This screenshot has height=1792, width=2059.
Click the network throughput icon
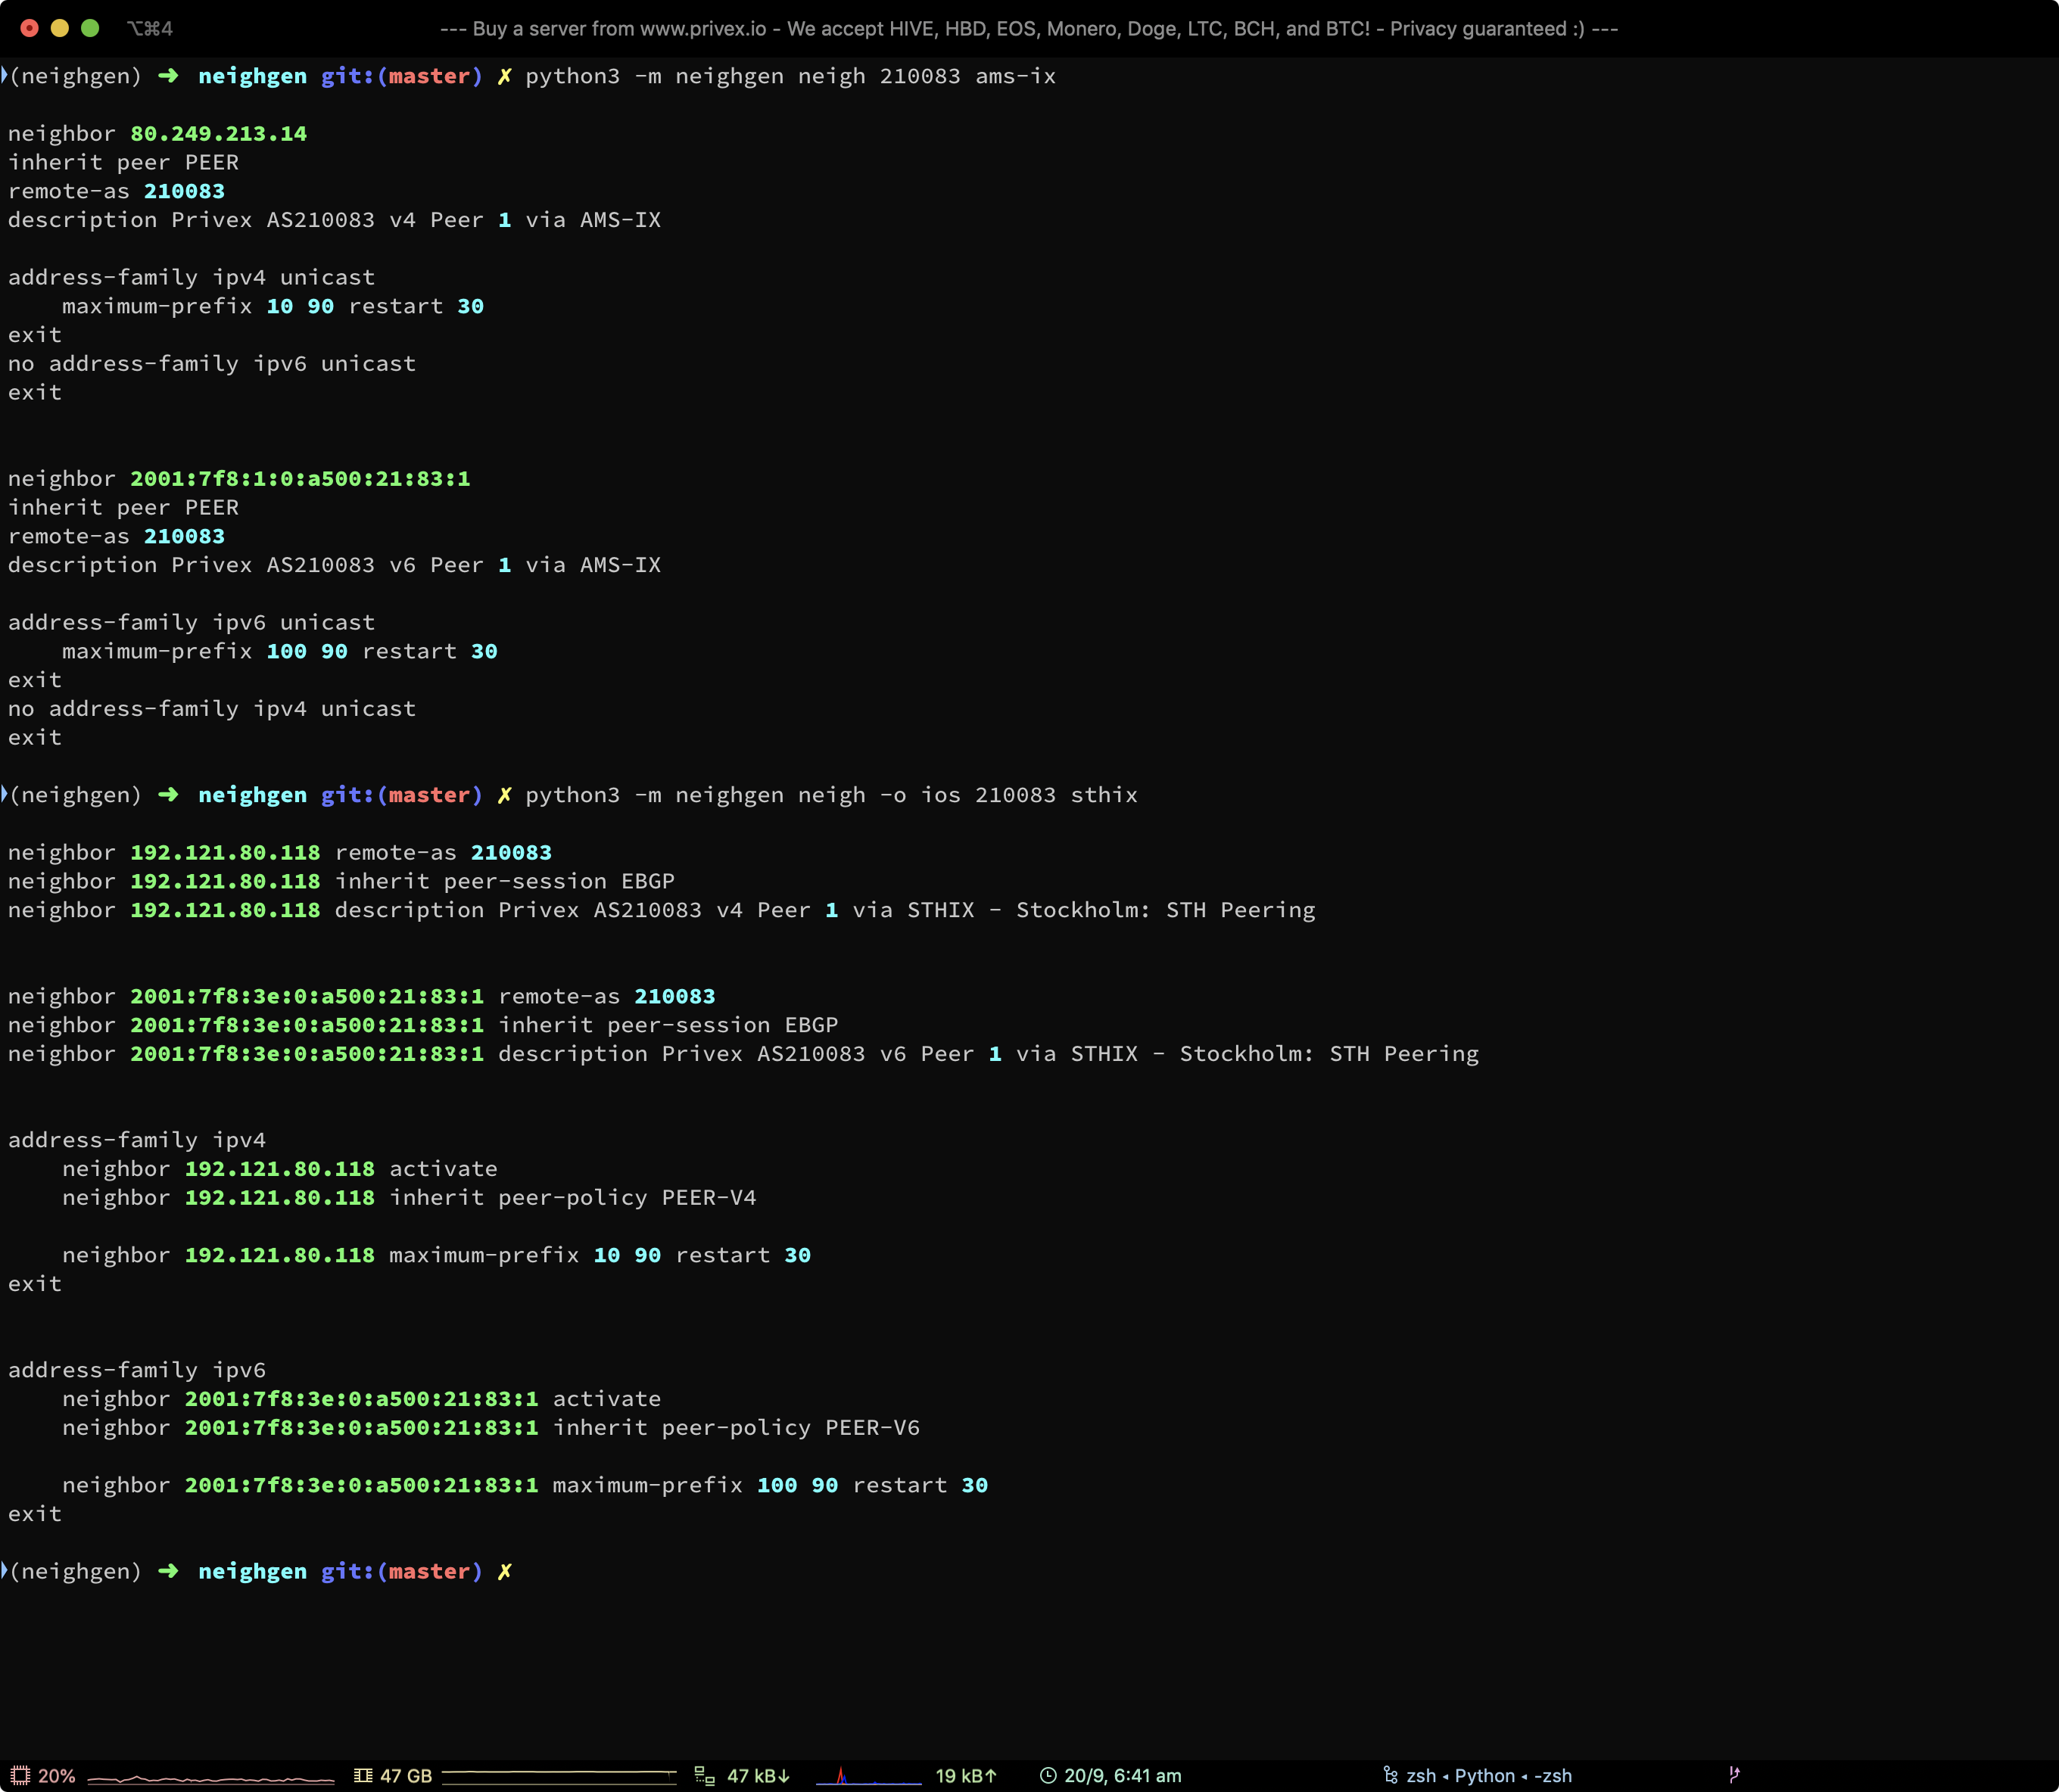704,1775
